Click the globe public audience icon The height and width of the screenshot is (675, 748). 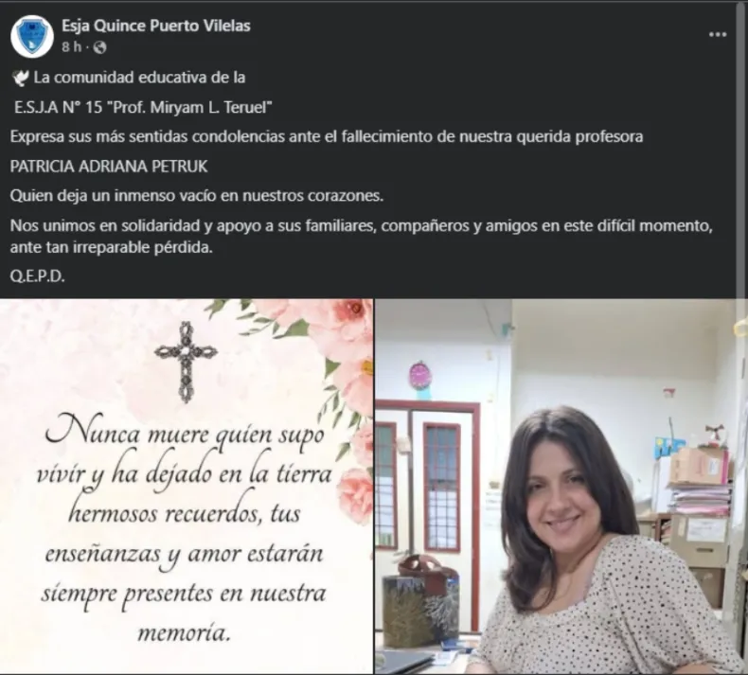point(99,47)
